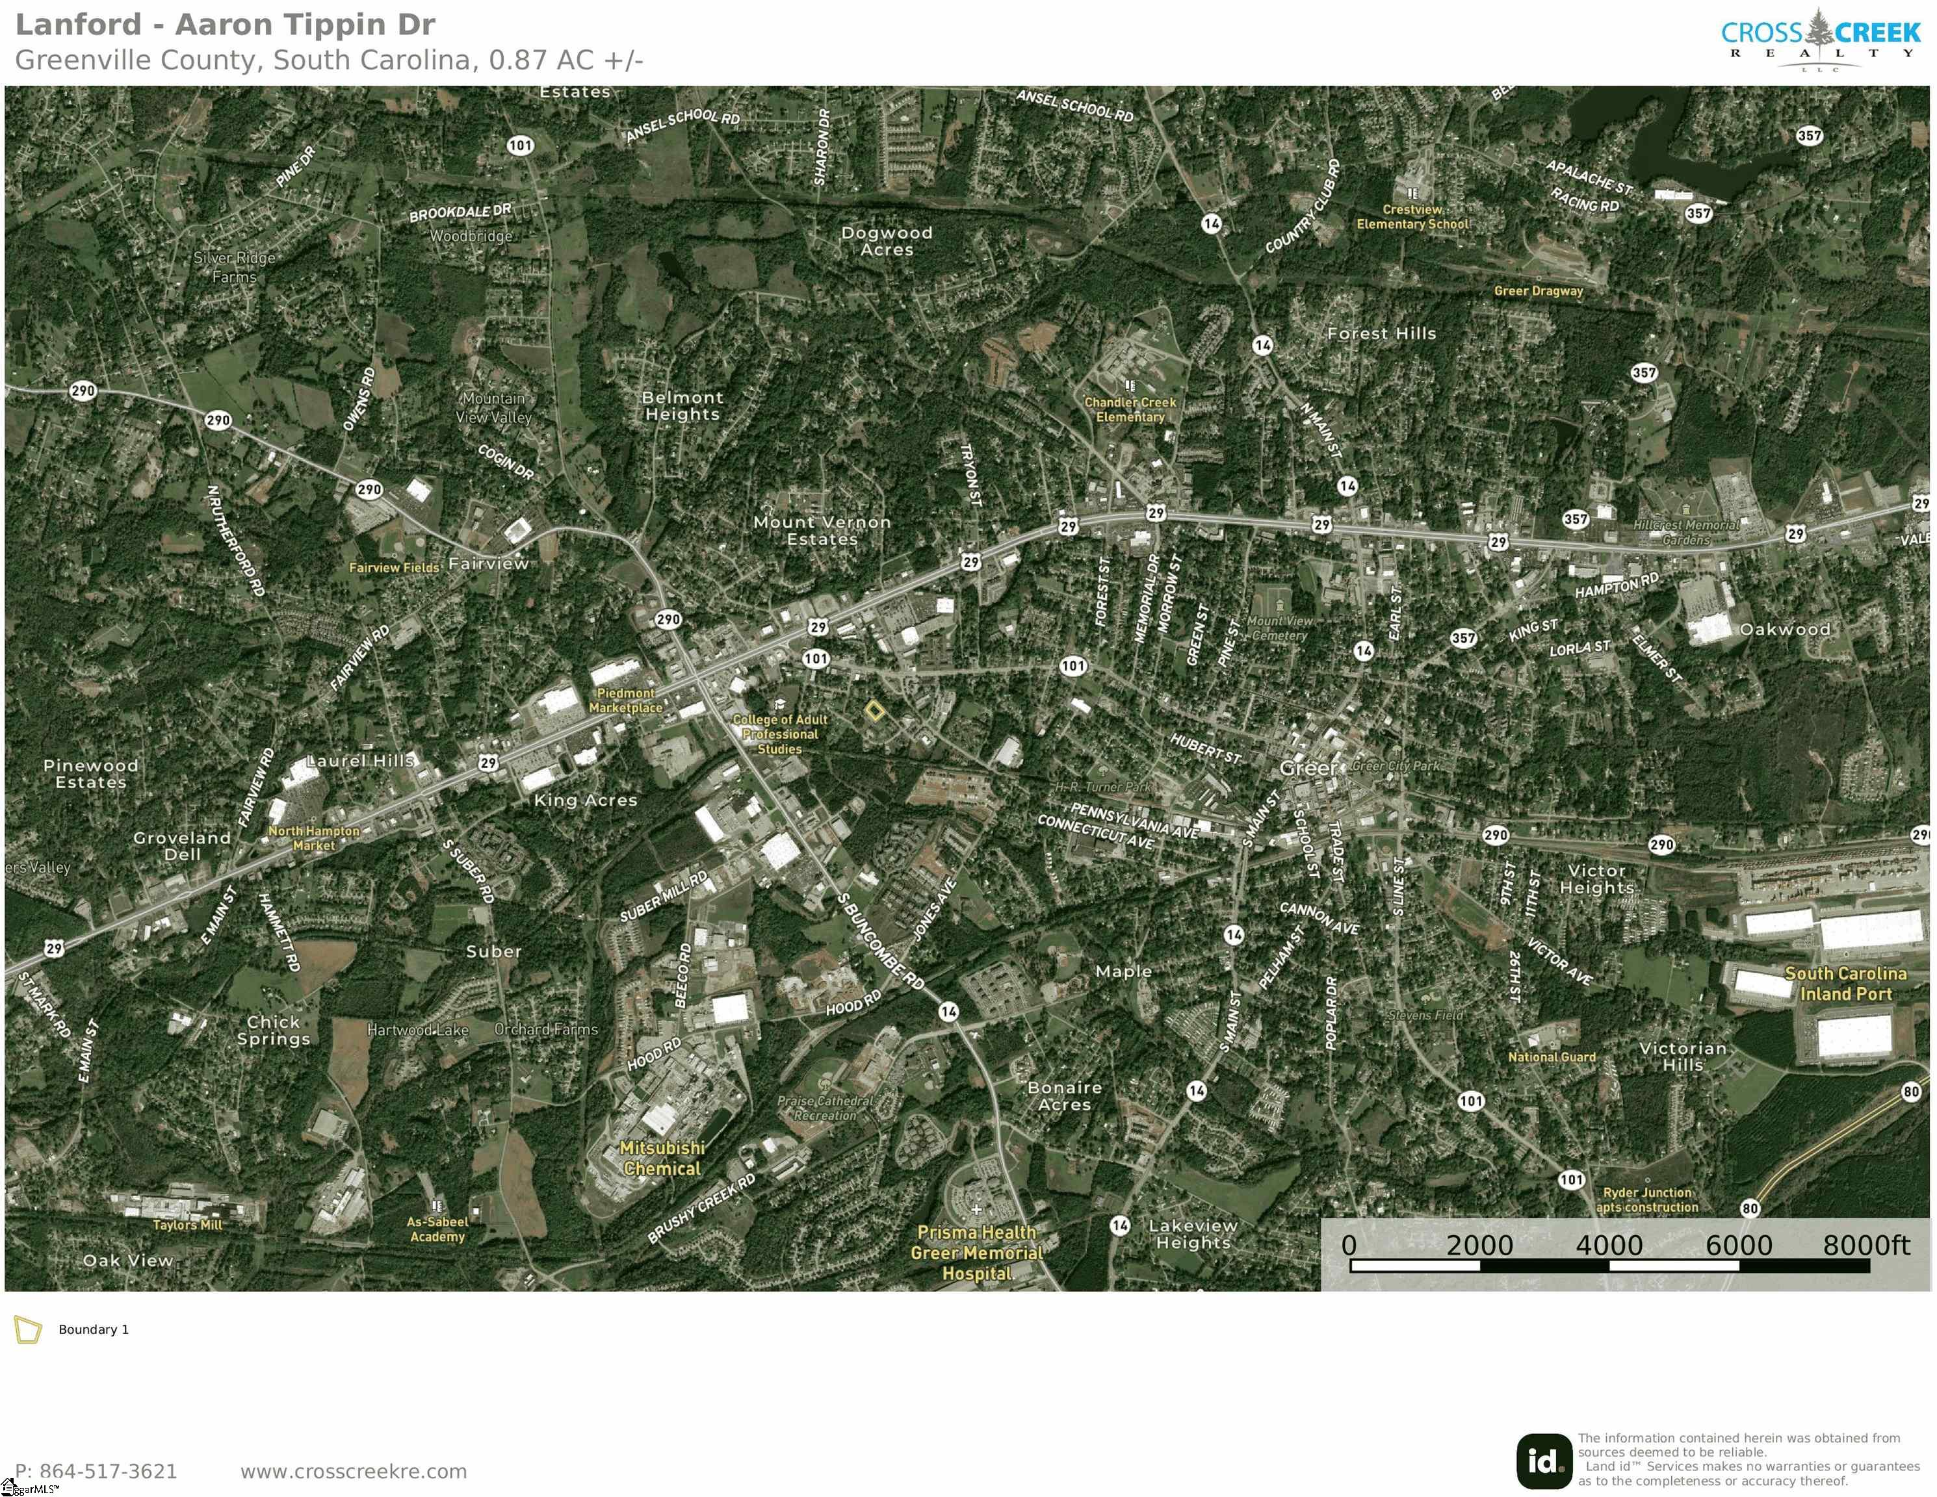Screen dimensions: 1937x1497
Task: Click the 'Victorian Hills' label
Action: 1683,1056
